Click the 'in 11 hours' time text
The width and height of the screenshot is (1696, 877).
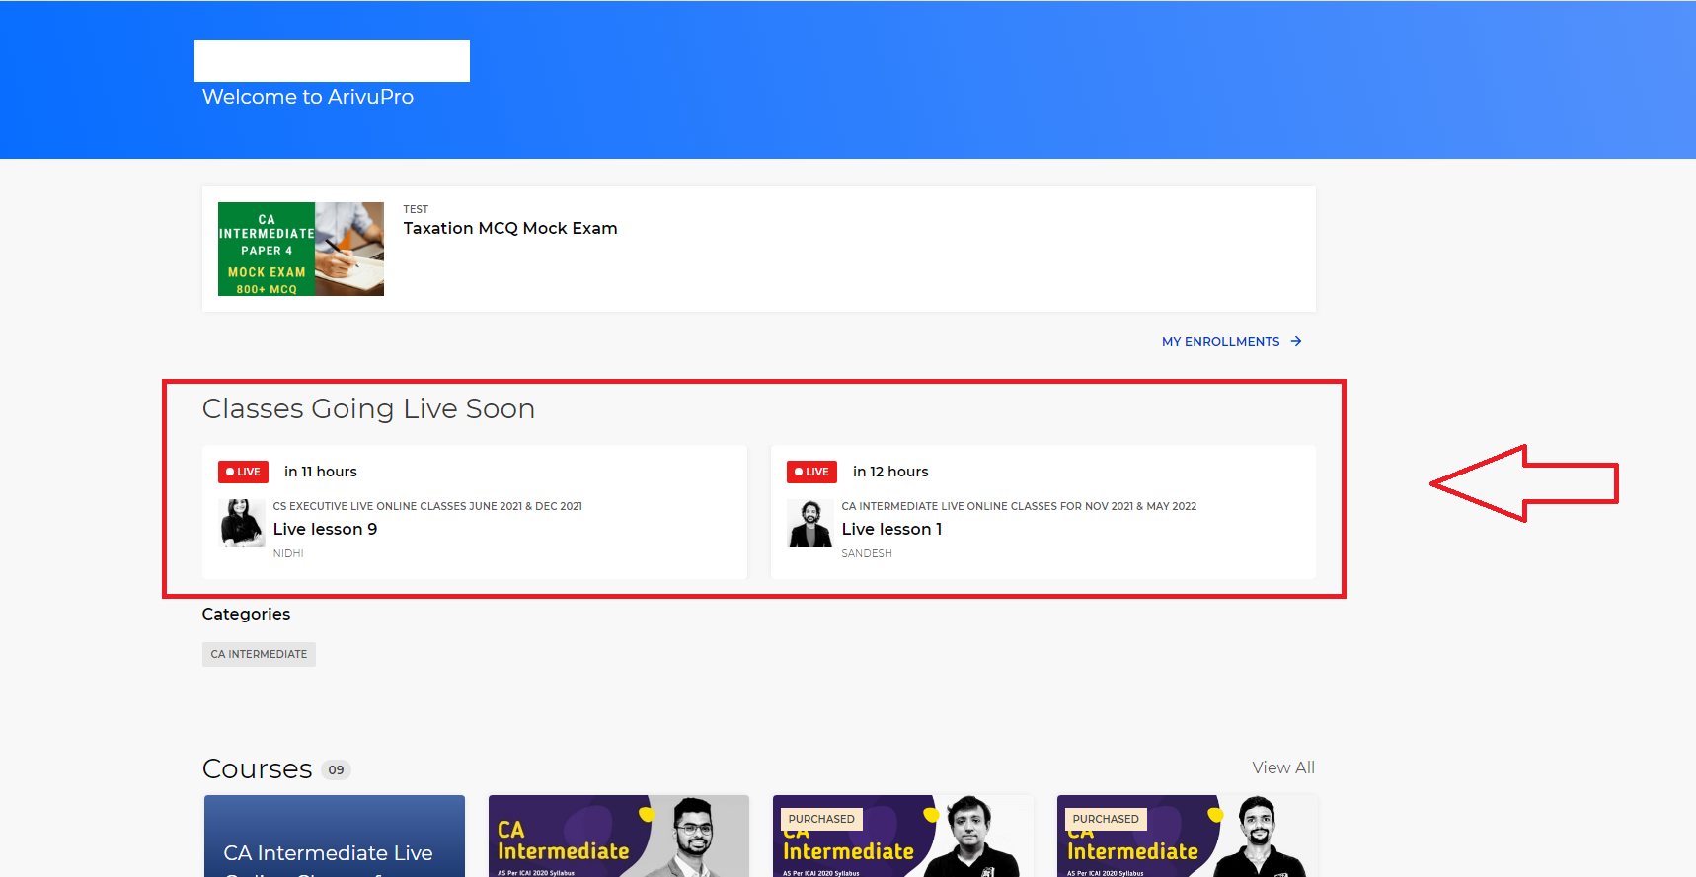click(x=321, y=472)
